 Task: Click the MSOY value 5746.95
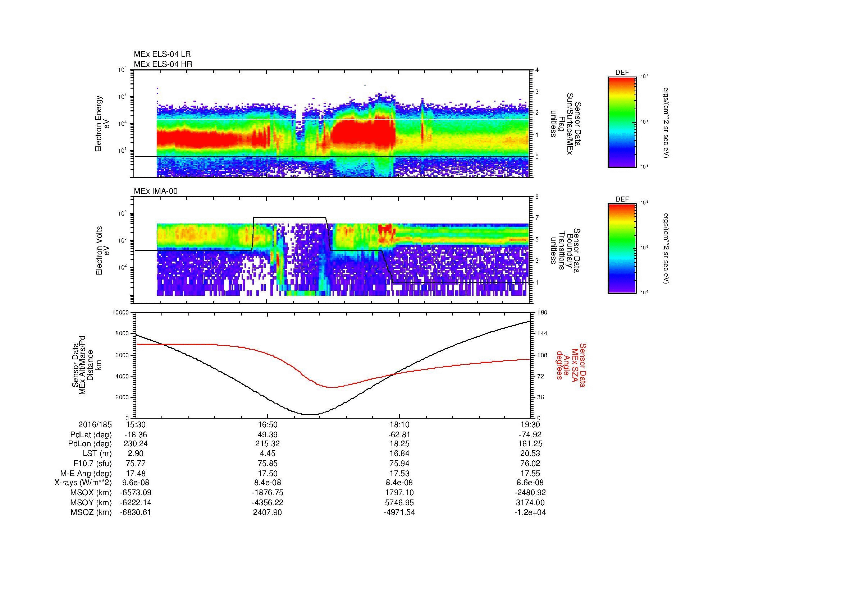click(399, 502)
